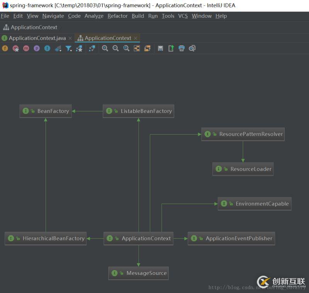Print the diagram
Image resolution: width=309 pixels, height=293 pixels.
pyautogui.click(x=182, y=48)
